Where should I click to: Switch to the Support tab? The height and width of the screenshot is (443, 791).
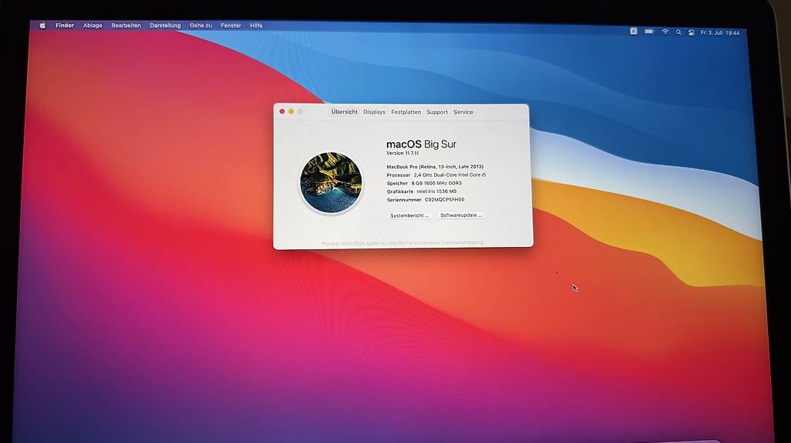tap(437, 112)
